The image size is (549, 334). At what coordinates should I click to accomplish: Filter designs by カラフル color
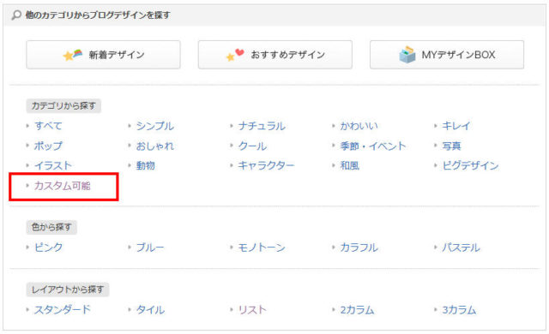359,248
